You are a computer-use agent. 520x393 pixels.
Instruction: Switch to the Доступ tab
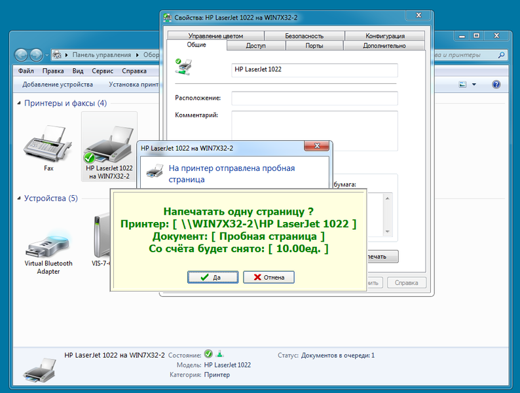[255, 45]
